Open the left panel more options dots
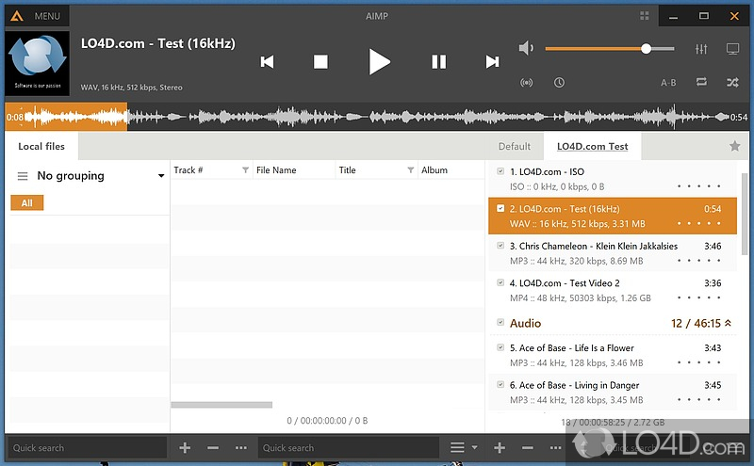The image size is (754, 466). click(241, 448)
